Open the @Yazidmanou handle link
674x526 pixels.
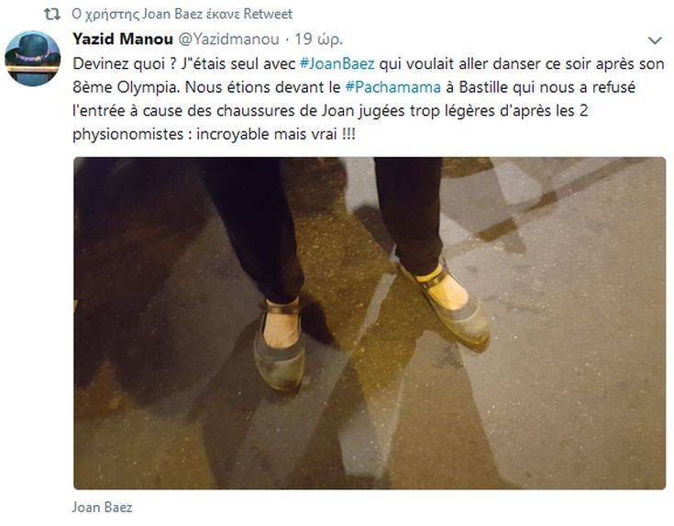click(x=228, y=39)
